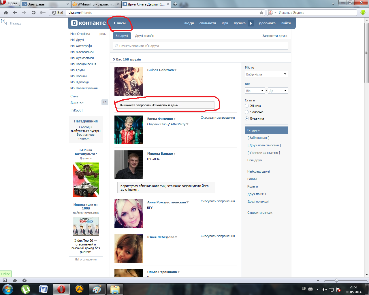The height and width of the screenshot is (295, 369).
Task: Open Gulnaz Gabitova profile photo
Action: 129,81
